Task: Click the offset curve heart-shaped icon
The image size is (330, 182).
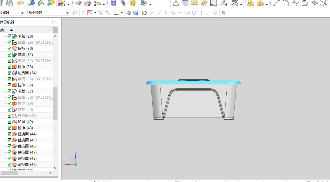Action: pos(305,3)
